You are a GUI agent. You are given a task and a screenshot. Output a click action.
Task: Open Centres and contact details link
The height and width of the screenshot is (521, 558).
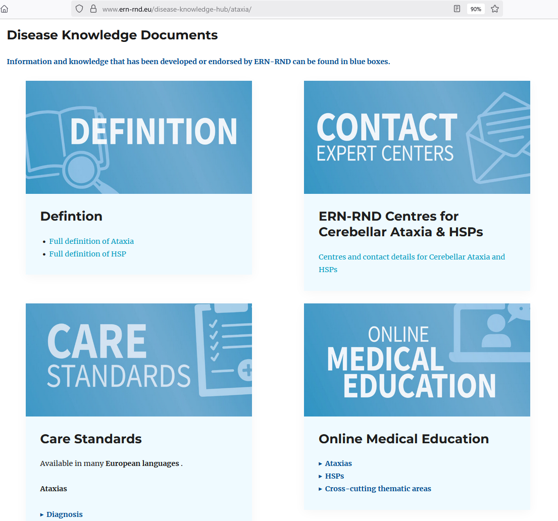coord(412,263)
